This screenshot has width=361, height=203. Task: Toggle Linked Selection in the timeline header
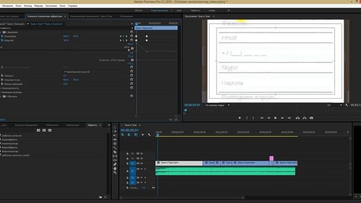click(x=136, y=135)
